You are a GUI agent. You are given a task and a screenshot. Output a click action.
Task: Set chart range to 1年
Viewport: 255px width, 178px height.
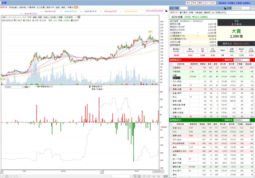153,176
